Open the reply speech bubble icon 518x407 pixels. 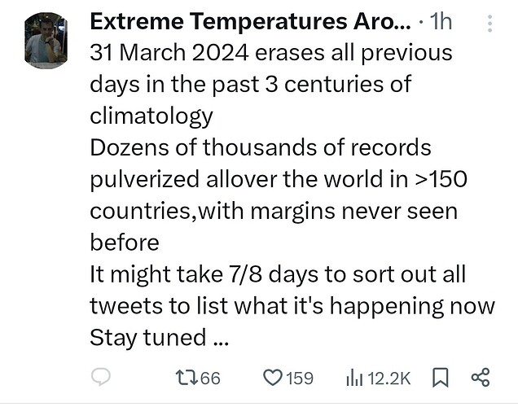pos(101,377)
